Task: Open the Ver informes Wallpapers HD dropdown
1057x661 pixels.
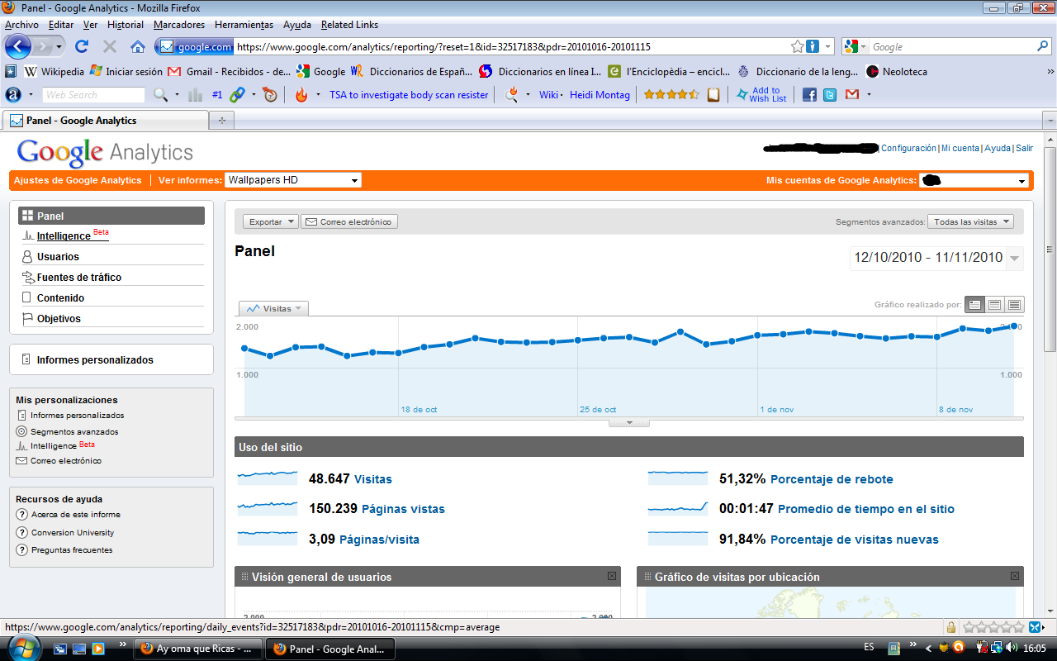Action: tap(293, 180)
